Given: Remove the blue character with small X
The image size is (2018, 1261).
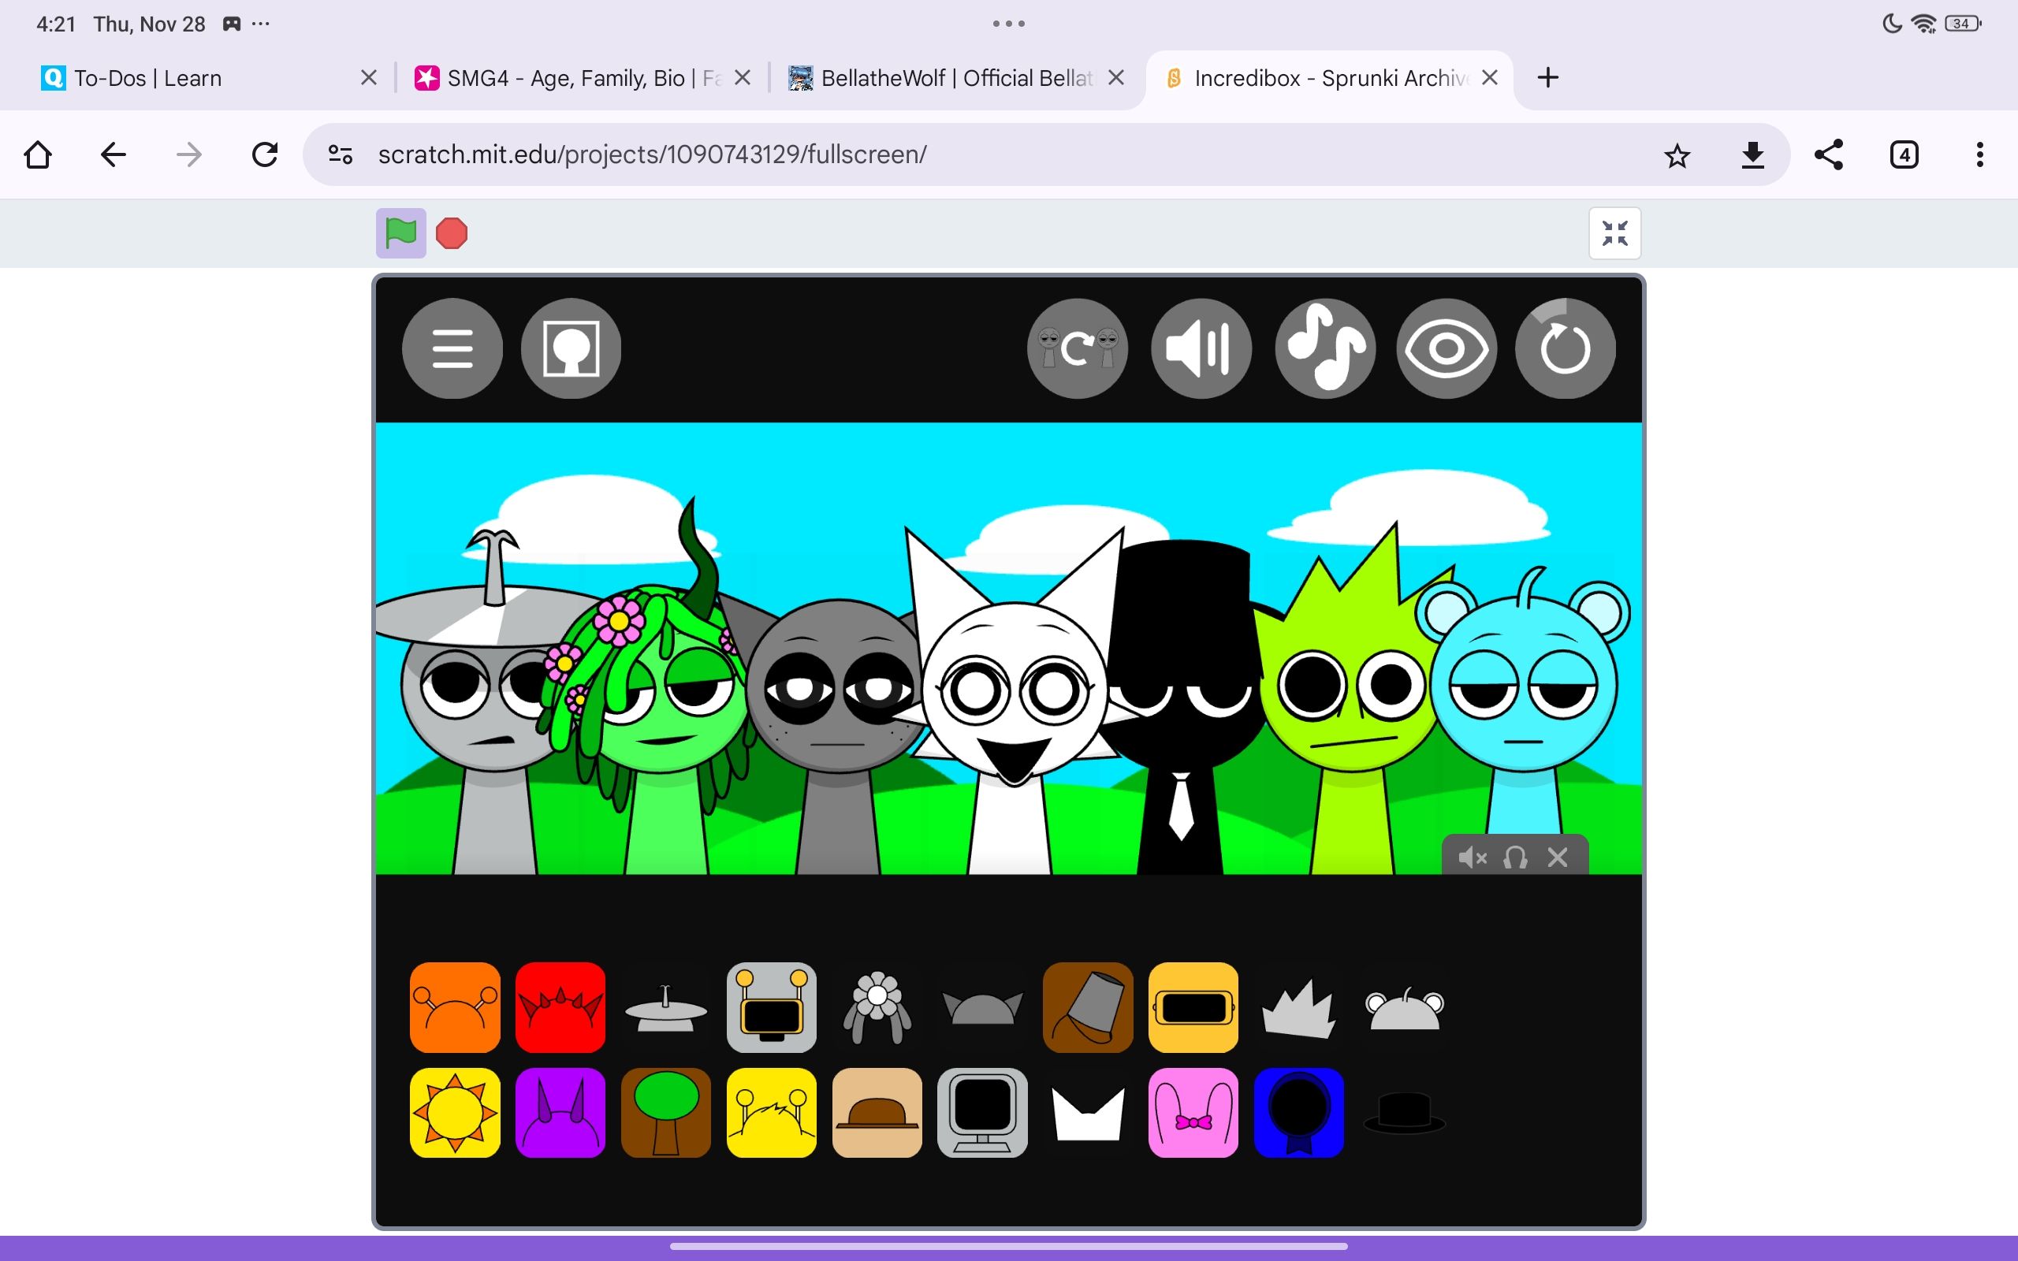Looking at the screenshot, I should (x=1558, y=857).
